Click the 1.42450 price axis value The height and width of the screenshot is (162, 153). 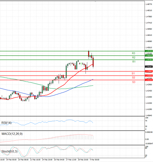click(149, 91)
